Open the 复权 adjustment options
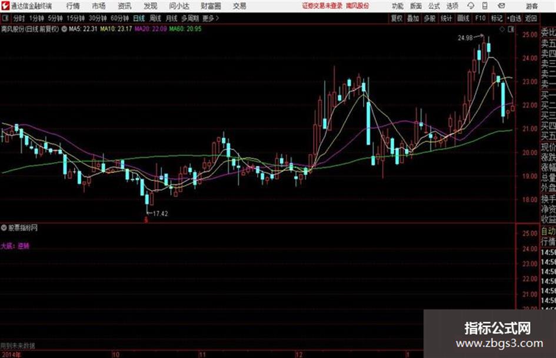Screen dimensions: 556x358 (x=397, y=18)
